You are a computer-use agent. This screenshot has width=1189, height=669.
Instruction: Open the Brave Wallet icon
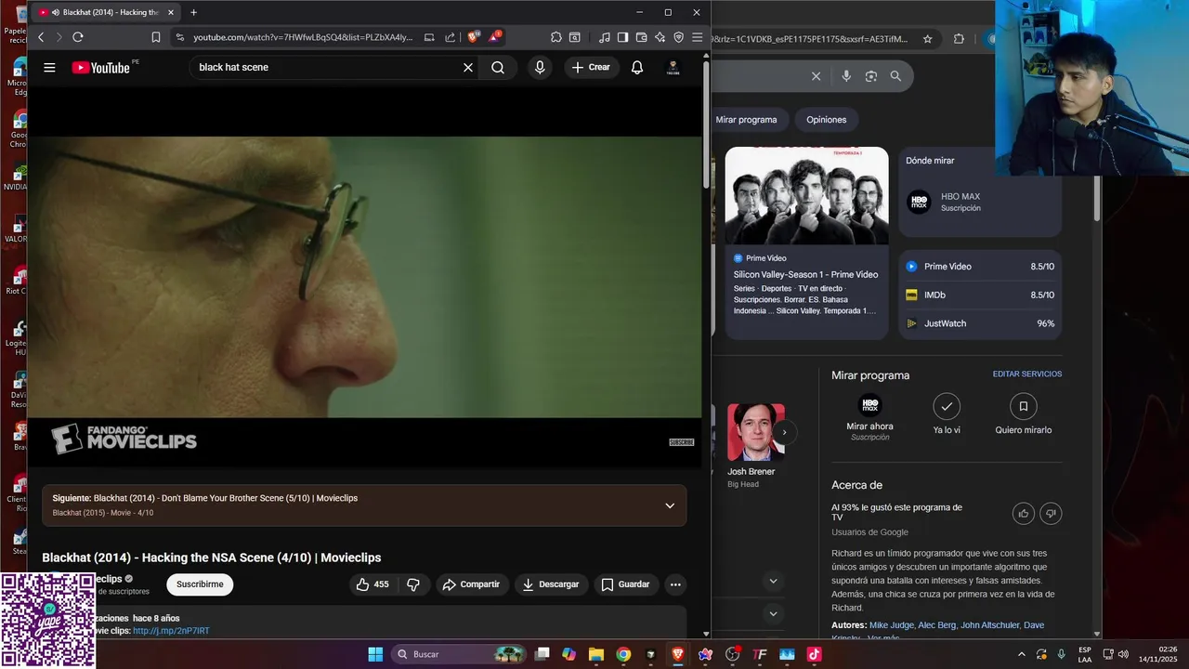(642, 37)
